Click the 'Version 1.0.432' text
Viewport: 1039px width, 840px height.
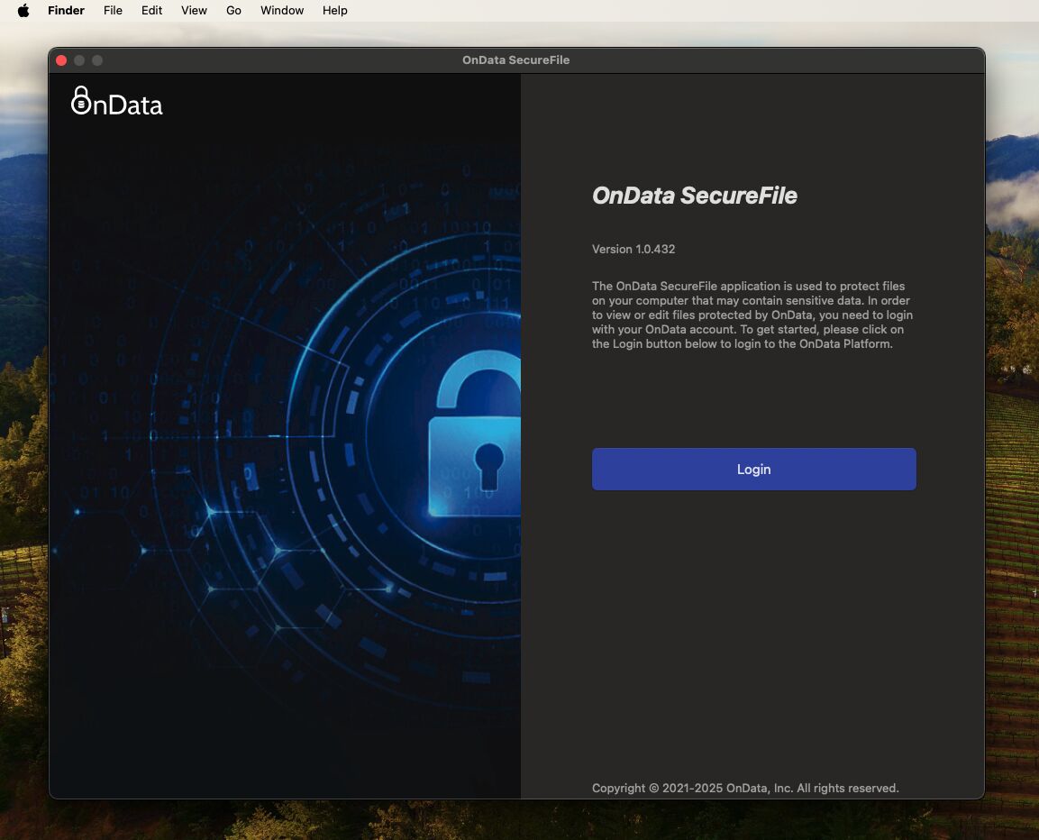(x=633, y=250)
